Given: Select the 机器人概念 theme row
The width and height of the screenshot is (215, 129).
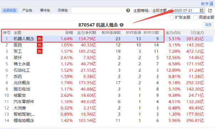Looking at the screenshot, I should [106, 39].
